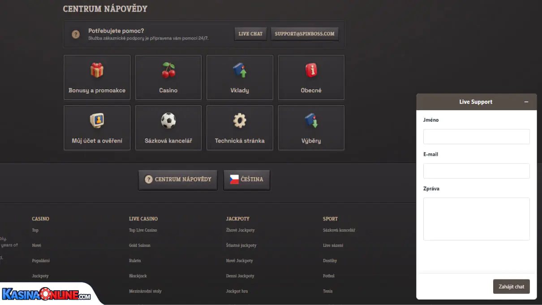
Task: Select the Můj účet a ověření account icon
Action: click(97, 120)
